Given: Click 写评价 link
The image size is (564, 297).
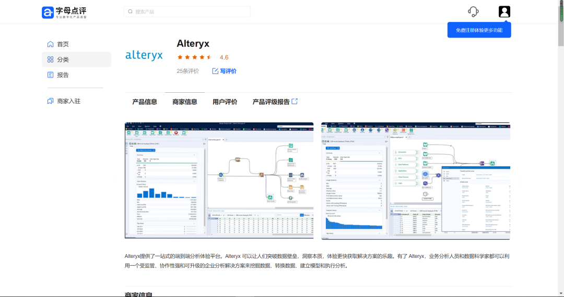Looking at the screenshot, I should pyautogui.click(x=225, y=71).
